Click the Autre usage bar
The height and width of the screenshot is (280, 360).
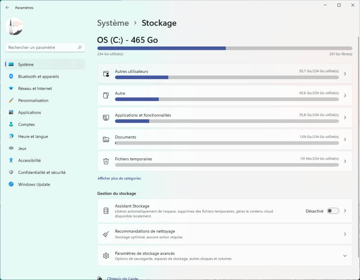227,99
